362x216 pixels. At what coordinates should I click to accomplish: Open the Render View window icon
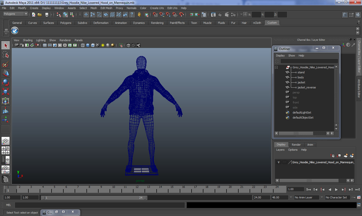tap(213, 15)
